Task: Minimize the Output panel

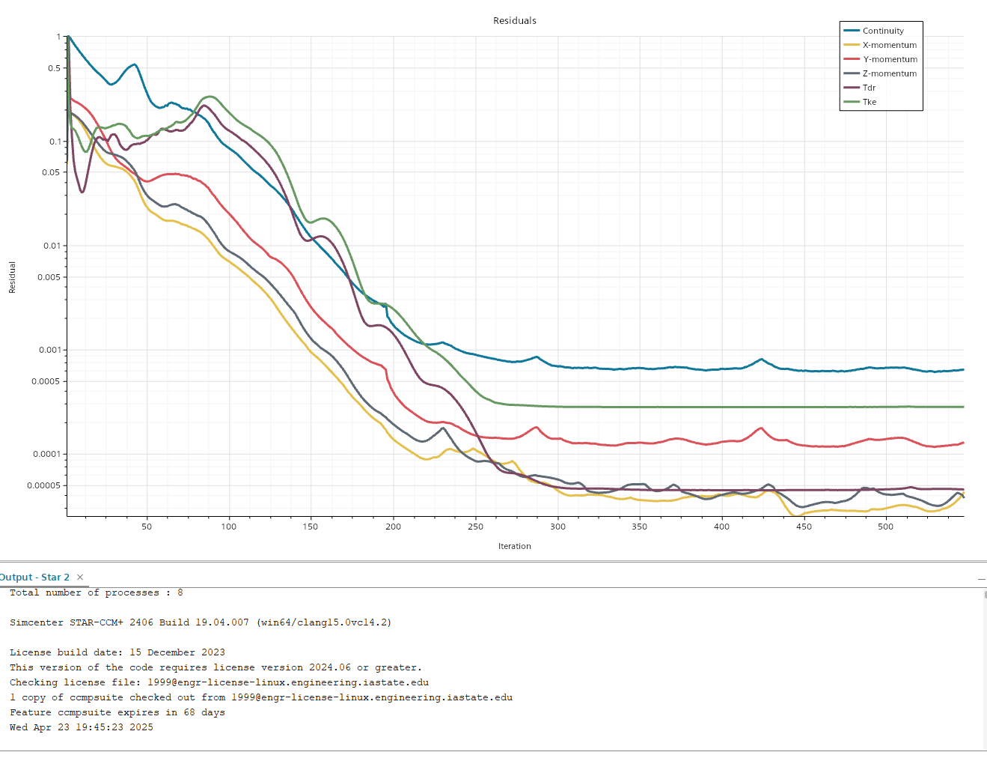Action: [x=981, y=579]
